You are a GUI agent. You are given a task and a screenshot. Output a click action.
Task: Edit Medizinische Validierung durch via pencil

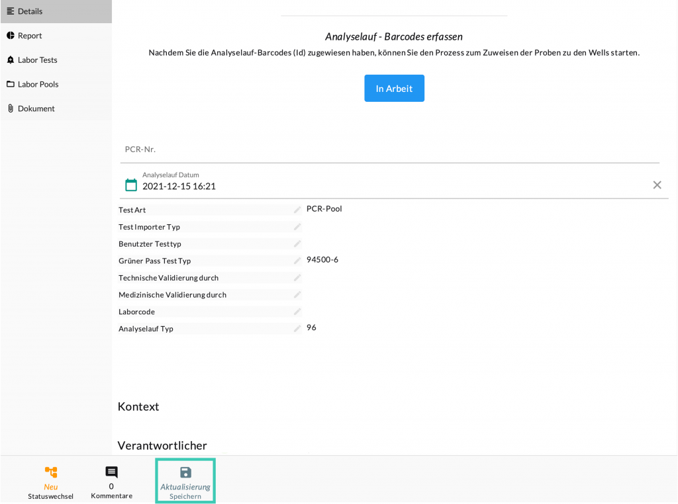tap(297, 295)
